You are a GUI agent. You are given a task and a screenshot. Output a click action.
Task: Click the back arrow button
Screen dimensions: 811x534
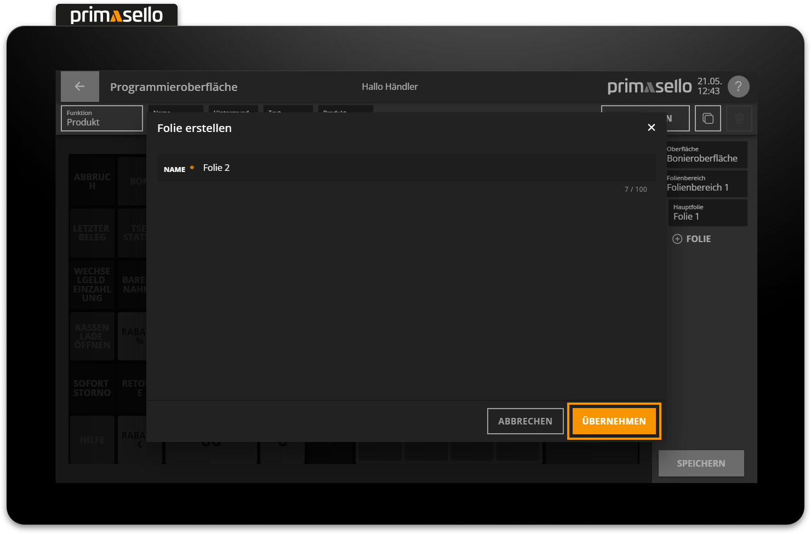(80, 87)
